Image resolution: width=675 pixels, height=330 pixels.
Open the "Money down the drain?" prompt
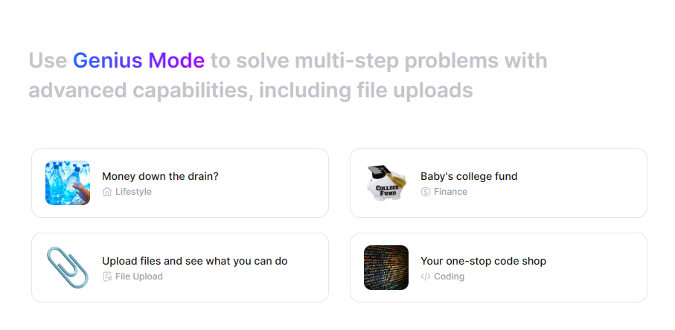click(x=160, y=176)
